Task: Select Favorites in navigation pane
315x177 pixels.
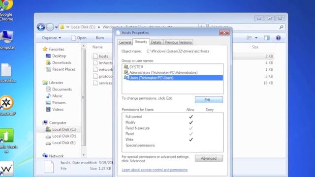Action: coord(54,49)
